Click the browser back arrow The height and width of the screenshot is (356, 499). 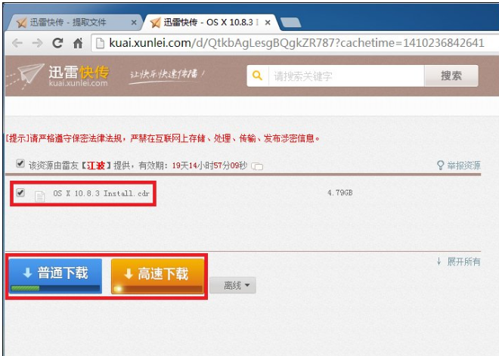tap(17, 43)
